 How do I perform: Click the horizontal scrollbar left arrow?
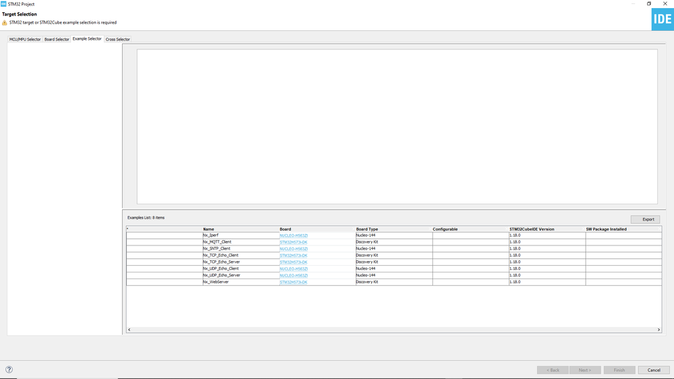[x=129, y=330]
